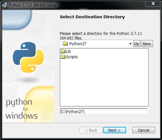Screen dimensions: 162x140
Task: Click the Python setup installer icon in title bar
Action: pyautogui.click(x=5, y=5)
